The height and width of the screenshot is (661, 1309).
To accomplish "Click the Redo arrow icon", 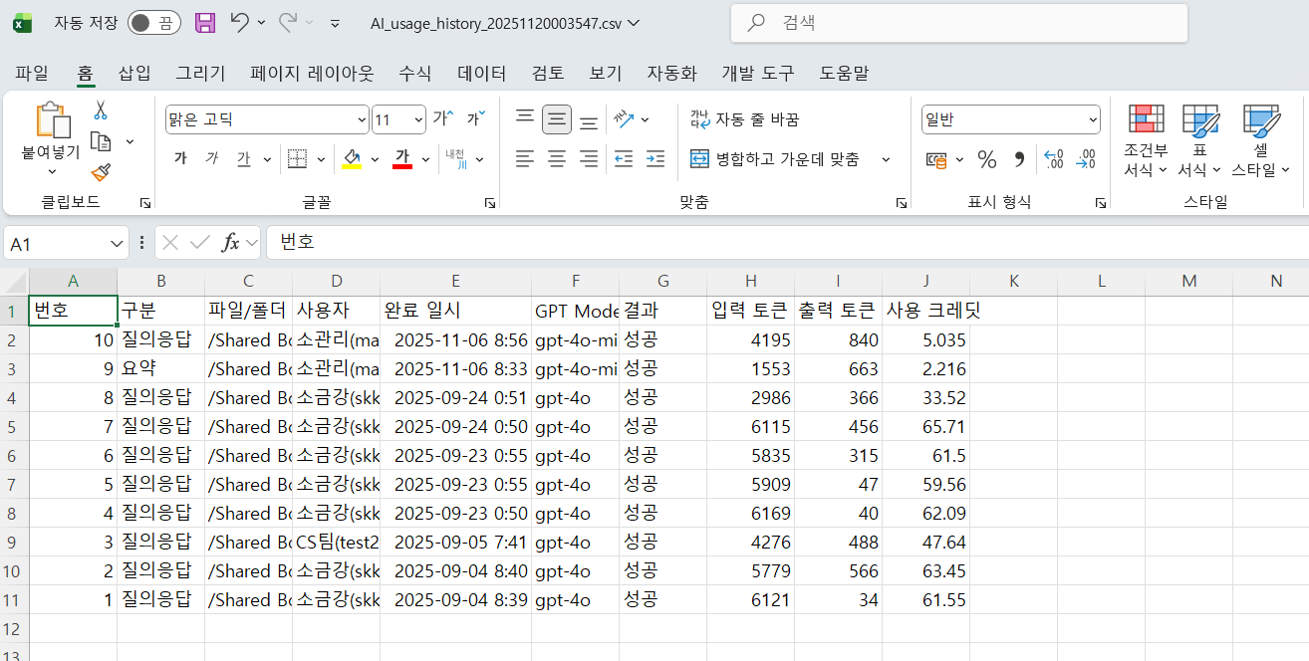I will point(288,22).
